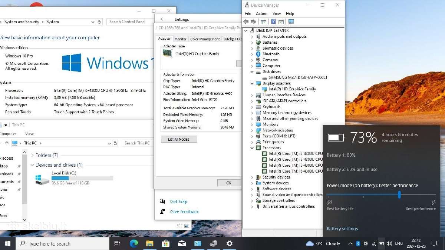Collapse the Display adapters node
Screen dimensions: 445x250
click(252, 83)
